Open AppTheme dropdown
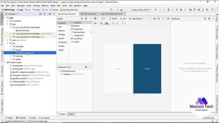 click(136, 18)
